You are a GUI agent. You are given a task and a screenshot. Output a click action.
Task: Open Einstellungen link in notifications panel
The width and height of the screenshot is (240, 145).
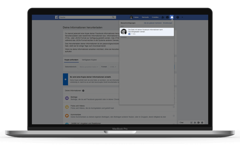coord(168,23)
